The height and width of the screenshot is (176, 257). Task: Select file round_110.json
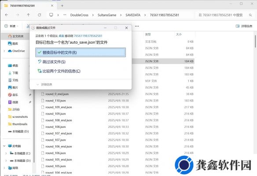coord(55,101)
